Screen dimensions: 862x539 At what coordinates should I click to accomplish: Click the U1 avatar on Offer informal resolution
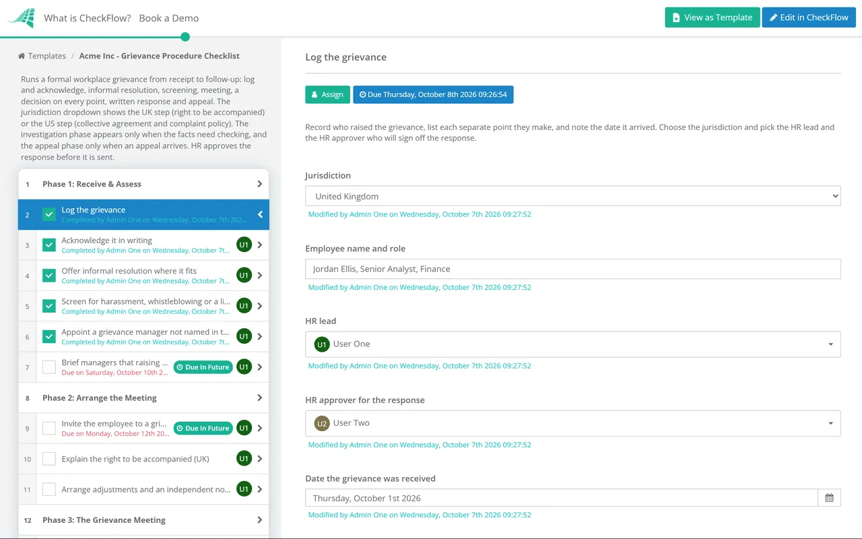click(x=244, y=275)
